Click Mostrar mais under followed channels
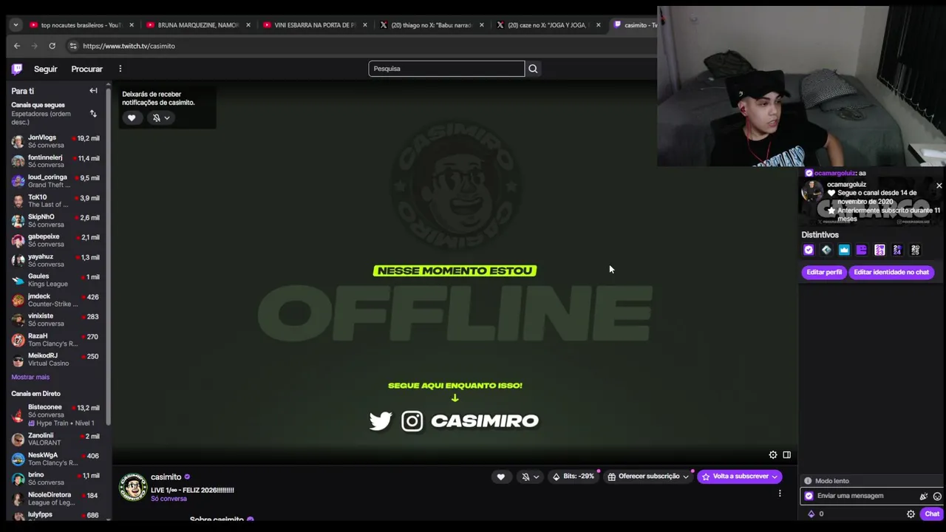The width and height of the screenshot is (946, 532). (x=30, y=377)
